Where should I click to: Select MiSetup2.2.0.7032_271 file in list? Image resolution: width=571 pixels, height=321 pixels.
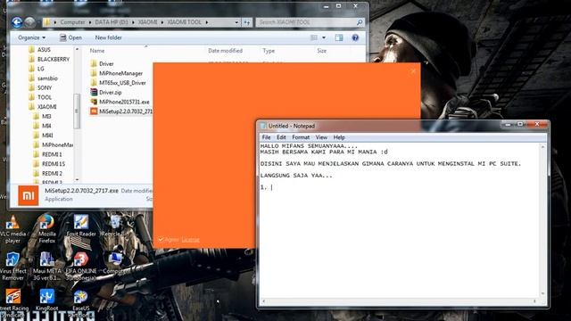click(x=121, y=111)
